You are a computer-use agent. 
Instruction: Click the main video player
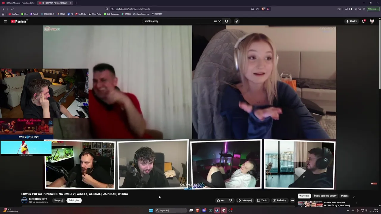click(x=190, y=107)
